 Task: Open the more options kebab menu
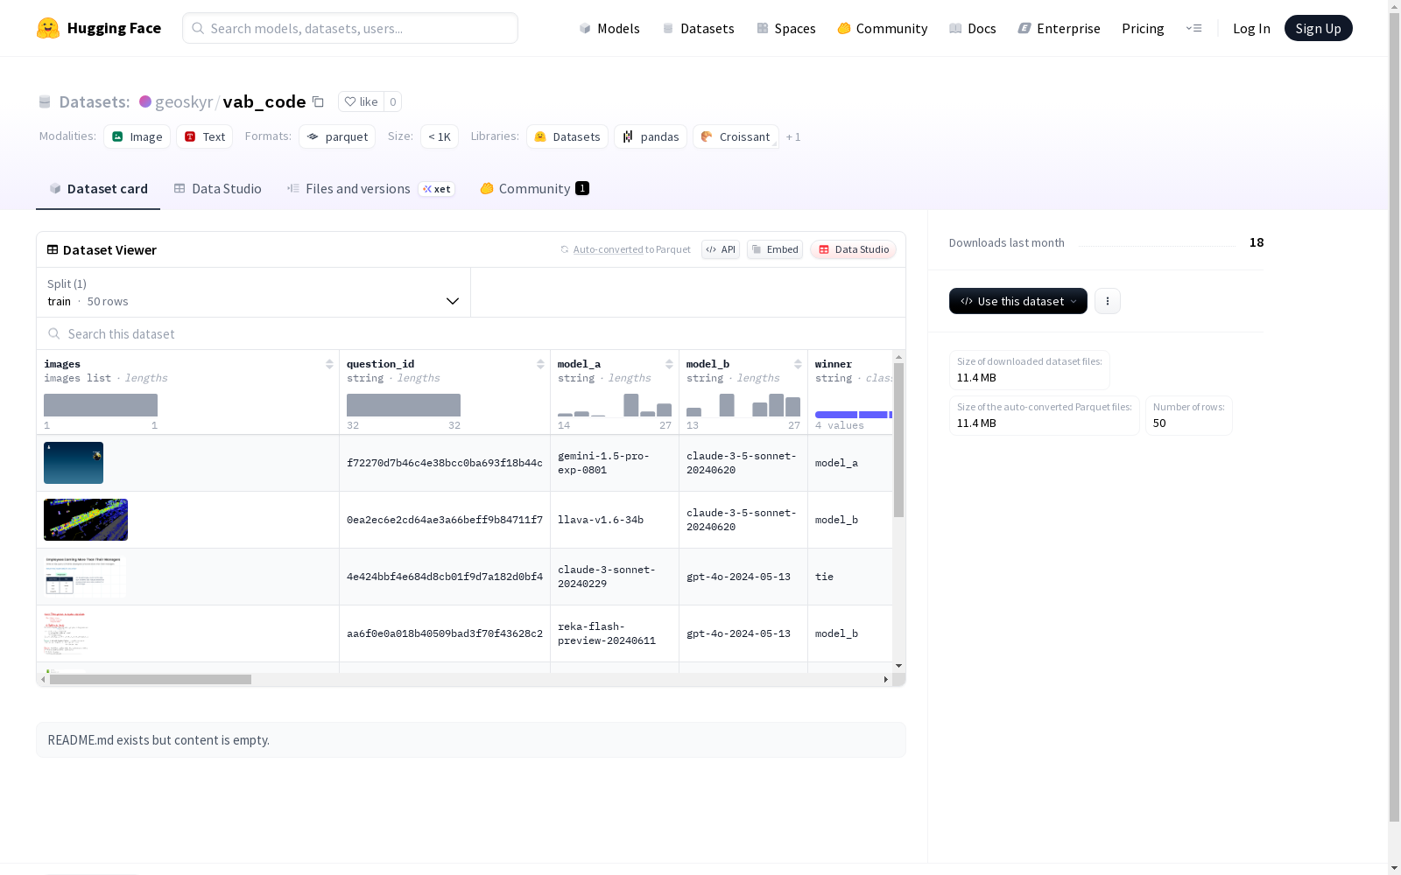pos(1108,301)
